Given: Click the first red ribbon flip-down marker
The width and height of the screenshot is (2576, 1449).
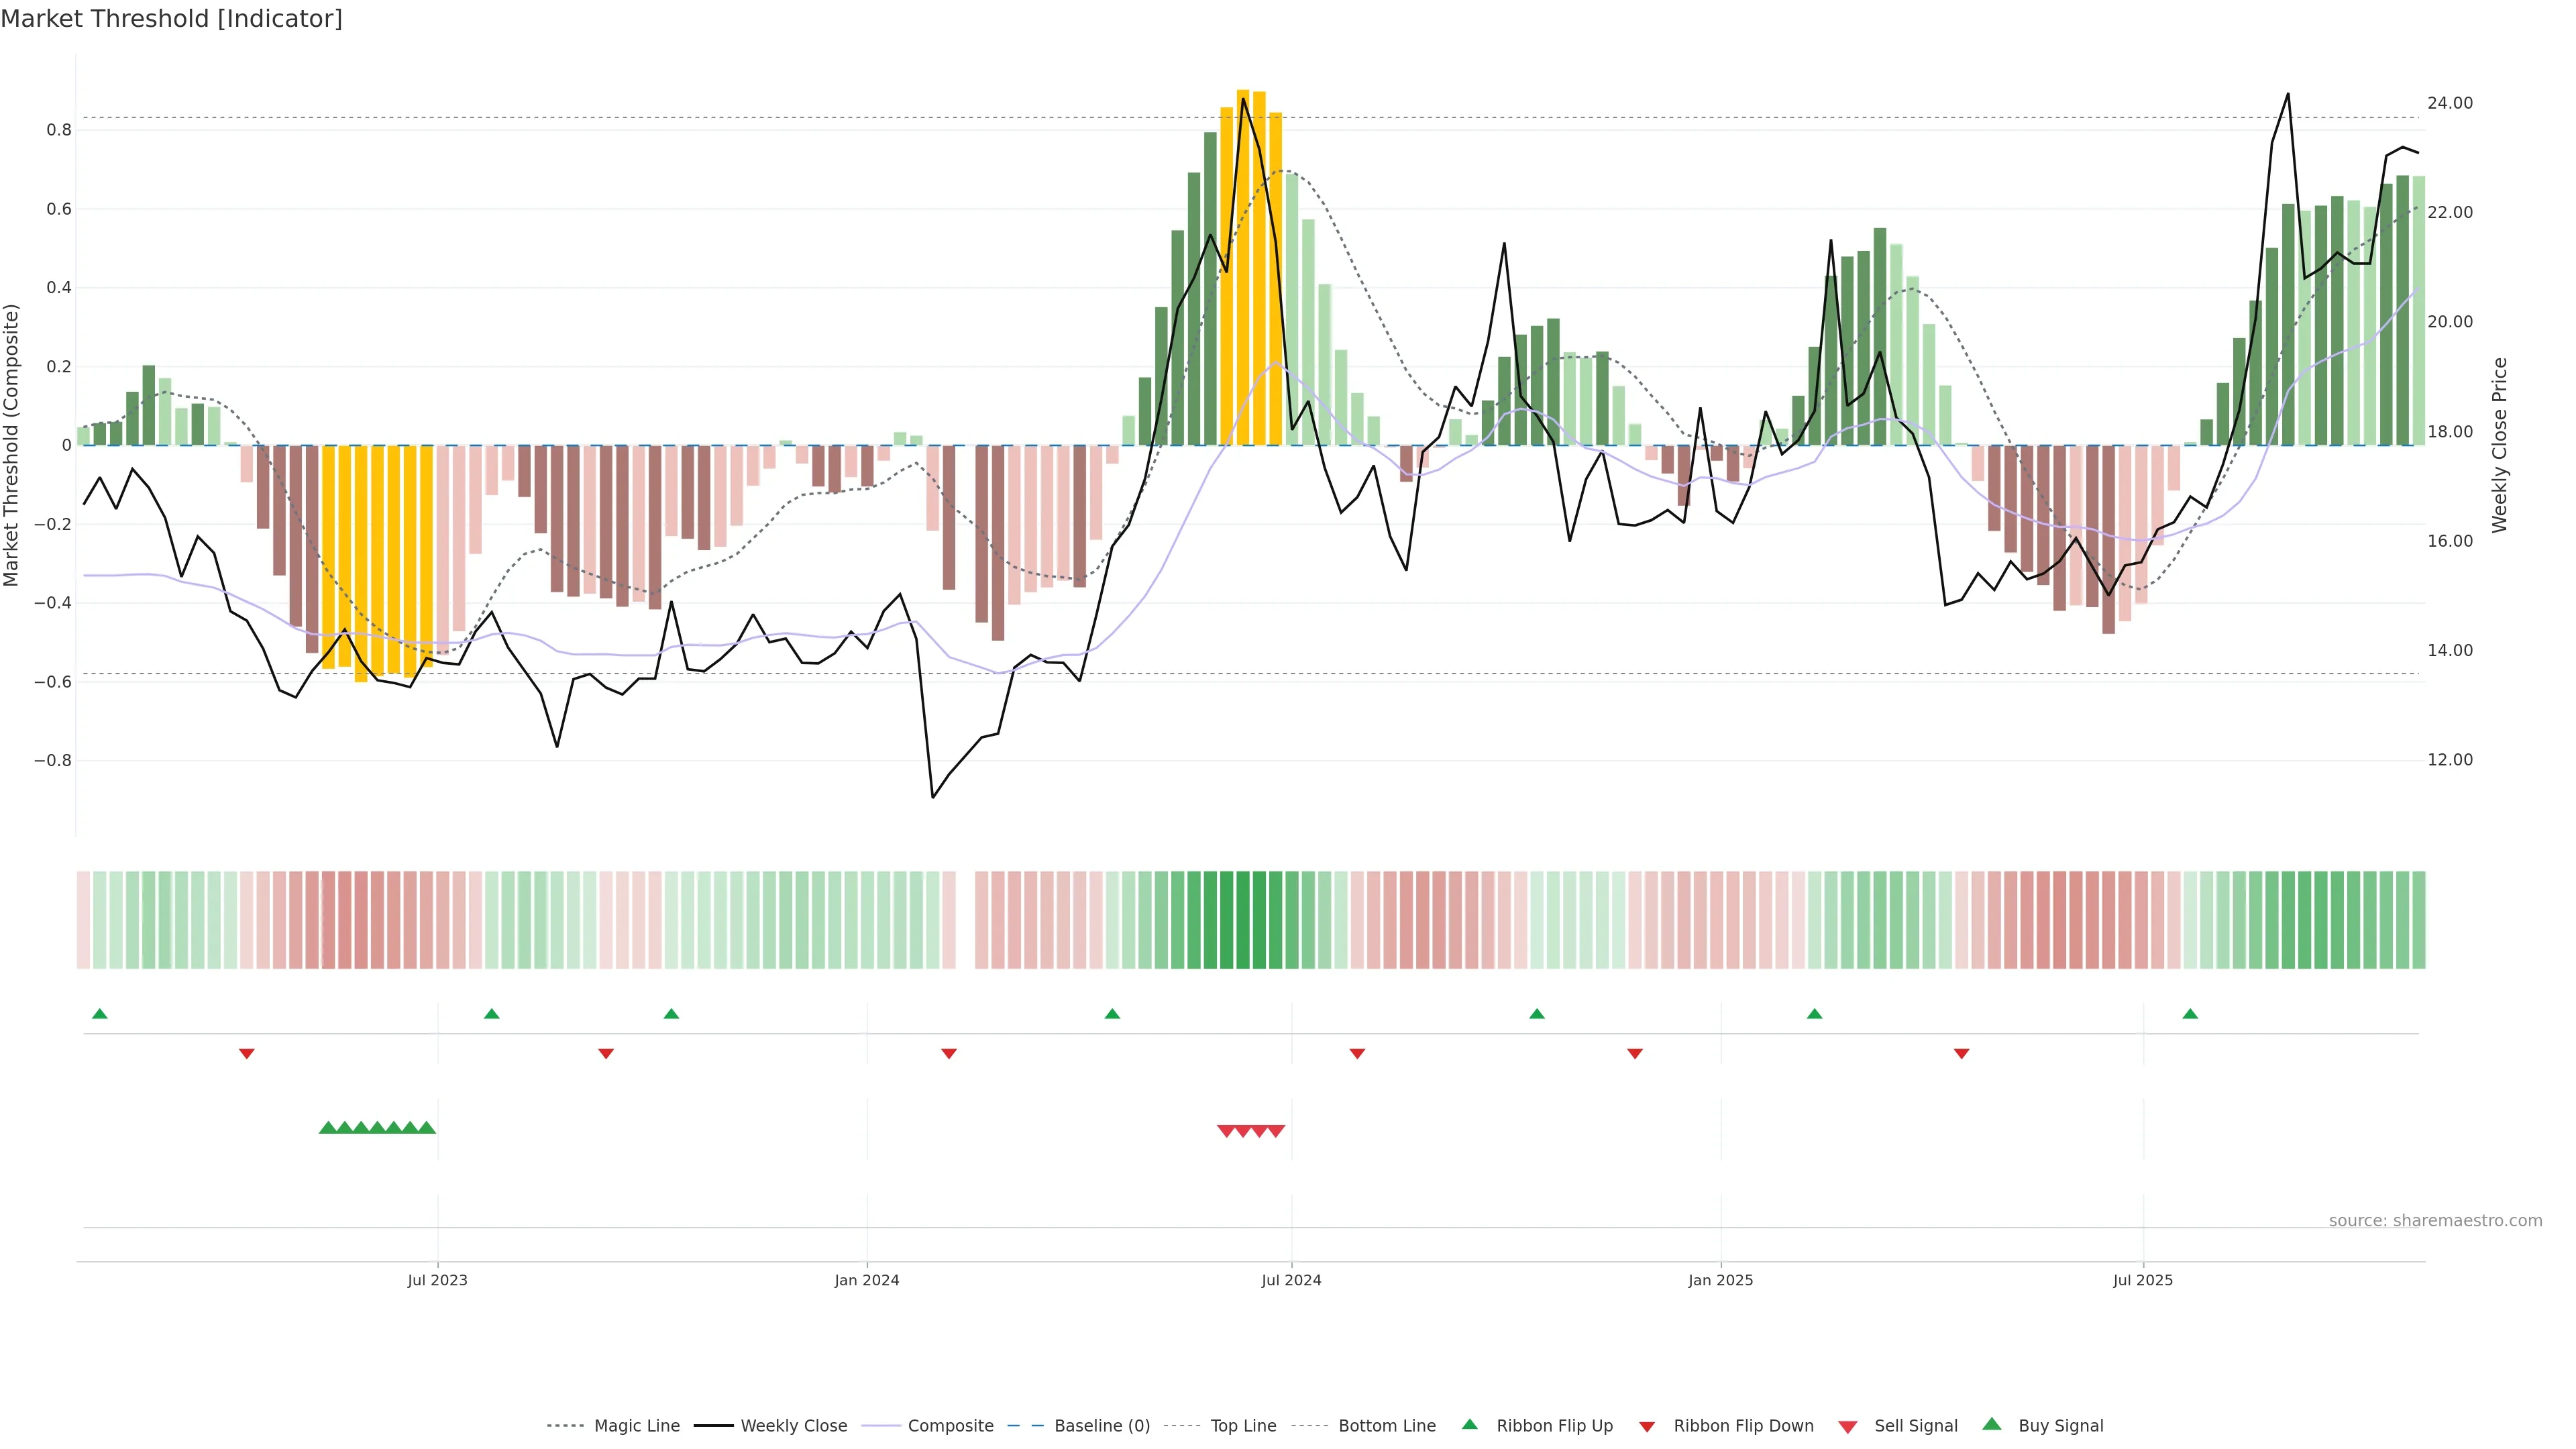Looking at the screenshot, I should pyautogui.click(x=247, y=1053).
